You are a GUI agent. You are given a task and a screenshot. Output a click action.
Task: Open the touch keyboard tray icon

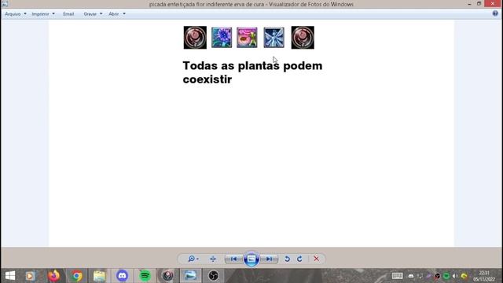397,276
